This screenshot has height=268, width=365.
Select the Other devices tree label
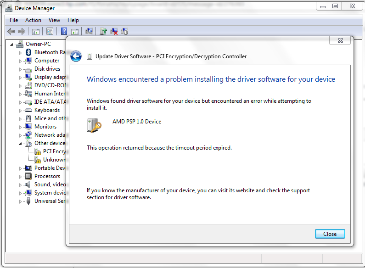pyautogui.click(x=50, y=143)
